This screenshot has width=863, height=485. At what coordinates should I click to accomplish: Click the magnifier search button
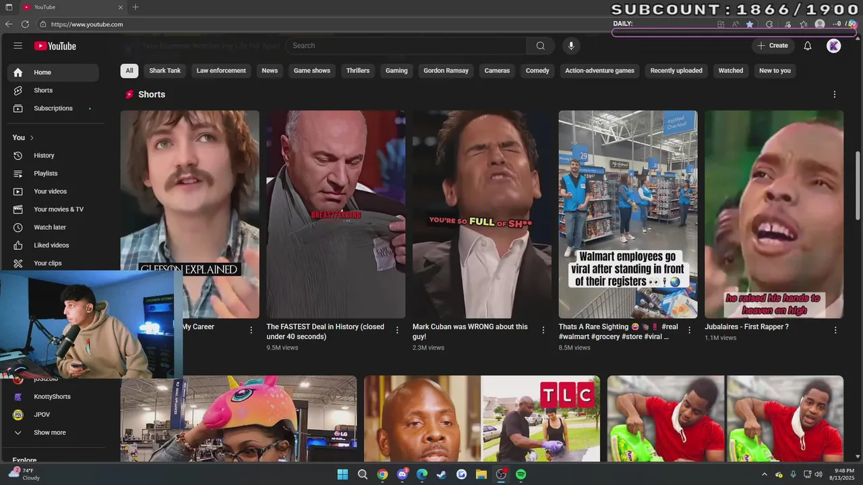540,46
